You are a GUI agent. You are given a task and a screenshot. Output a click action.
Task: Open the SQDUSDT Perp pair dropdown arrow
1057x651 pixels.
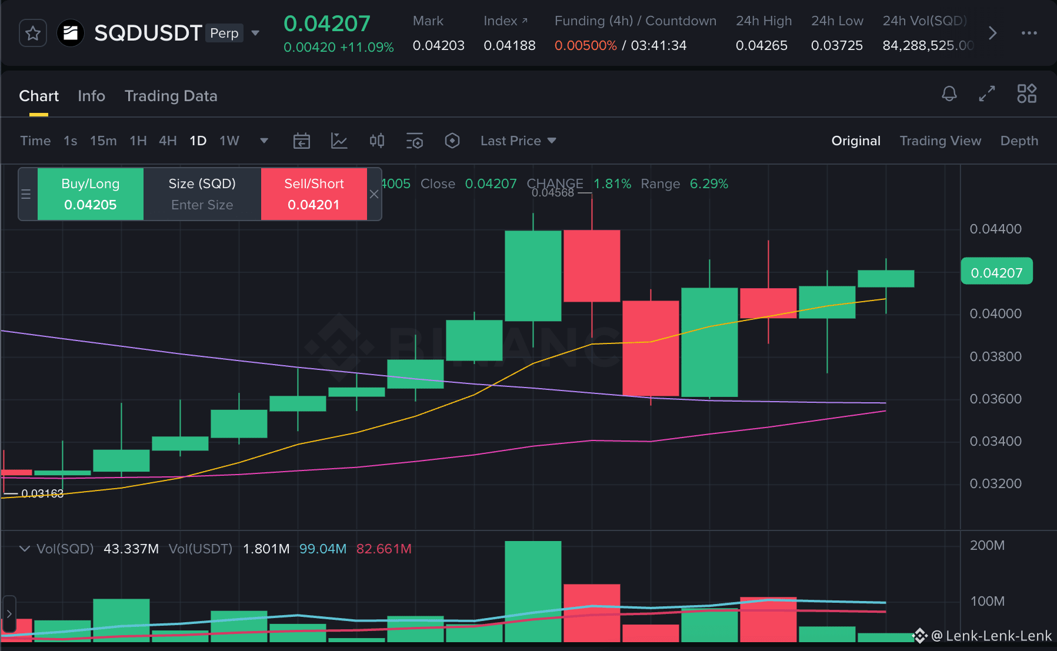tap(255, 33)
